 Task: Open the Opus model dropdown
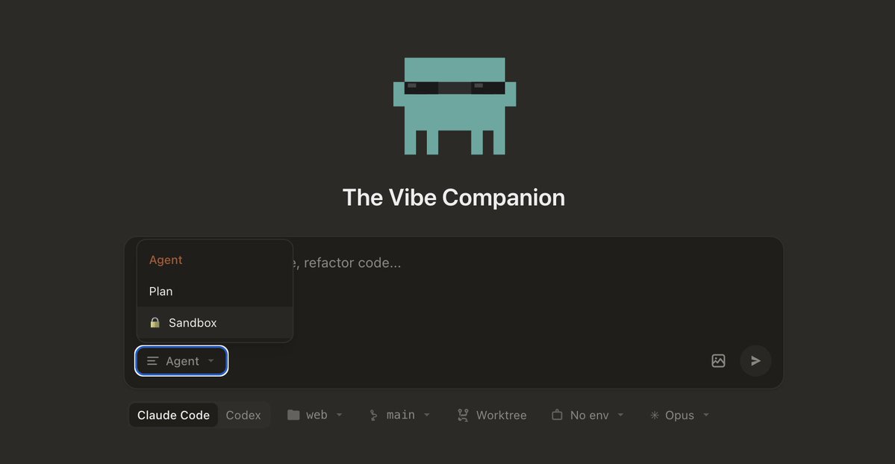point(678,414)
